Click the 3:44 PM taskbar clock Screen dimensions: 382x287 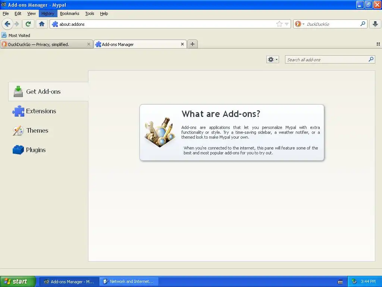tap(368, 281)
